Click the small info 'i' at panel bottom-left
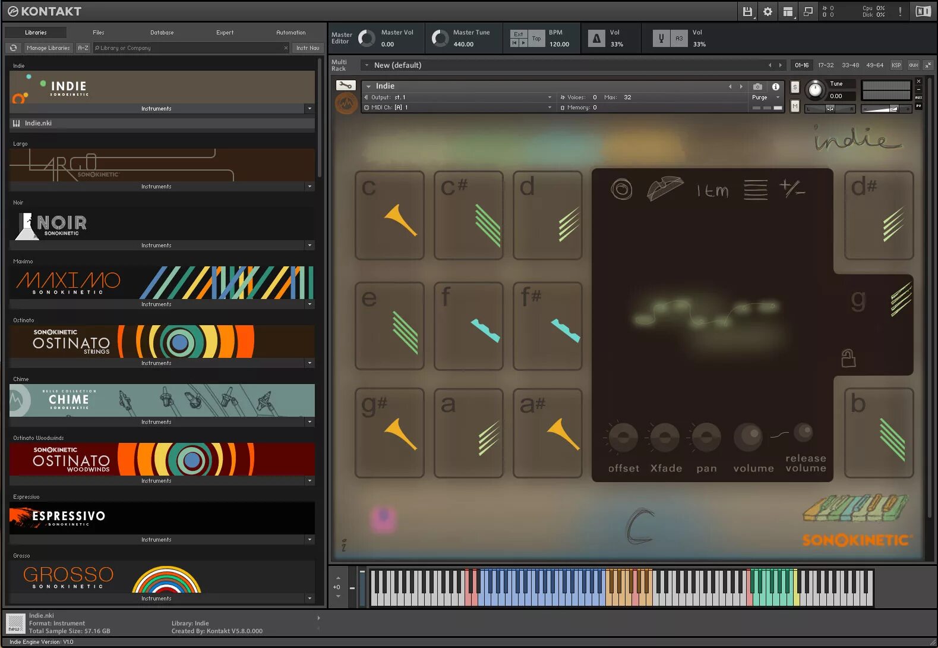This screenshot has height=648, width=938. (343, 545)
